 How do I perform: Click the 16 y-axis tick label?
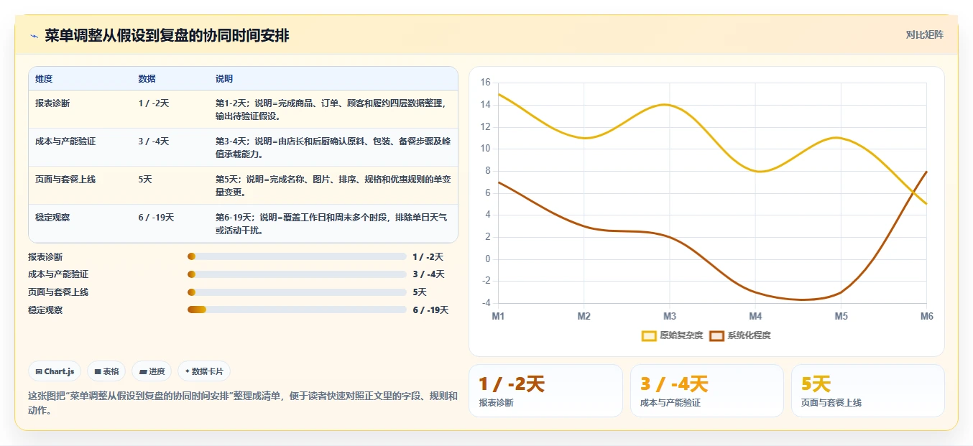[485, 83]
